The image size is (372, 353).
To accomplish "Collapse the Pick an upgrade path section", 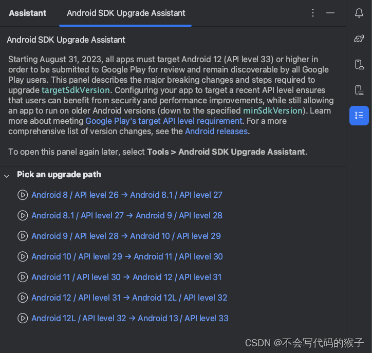I will pyautogui.click(x=7, y=175).
